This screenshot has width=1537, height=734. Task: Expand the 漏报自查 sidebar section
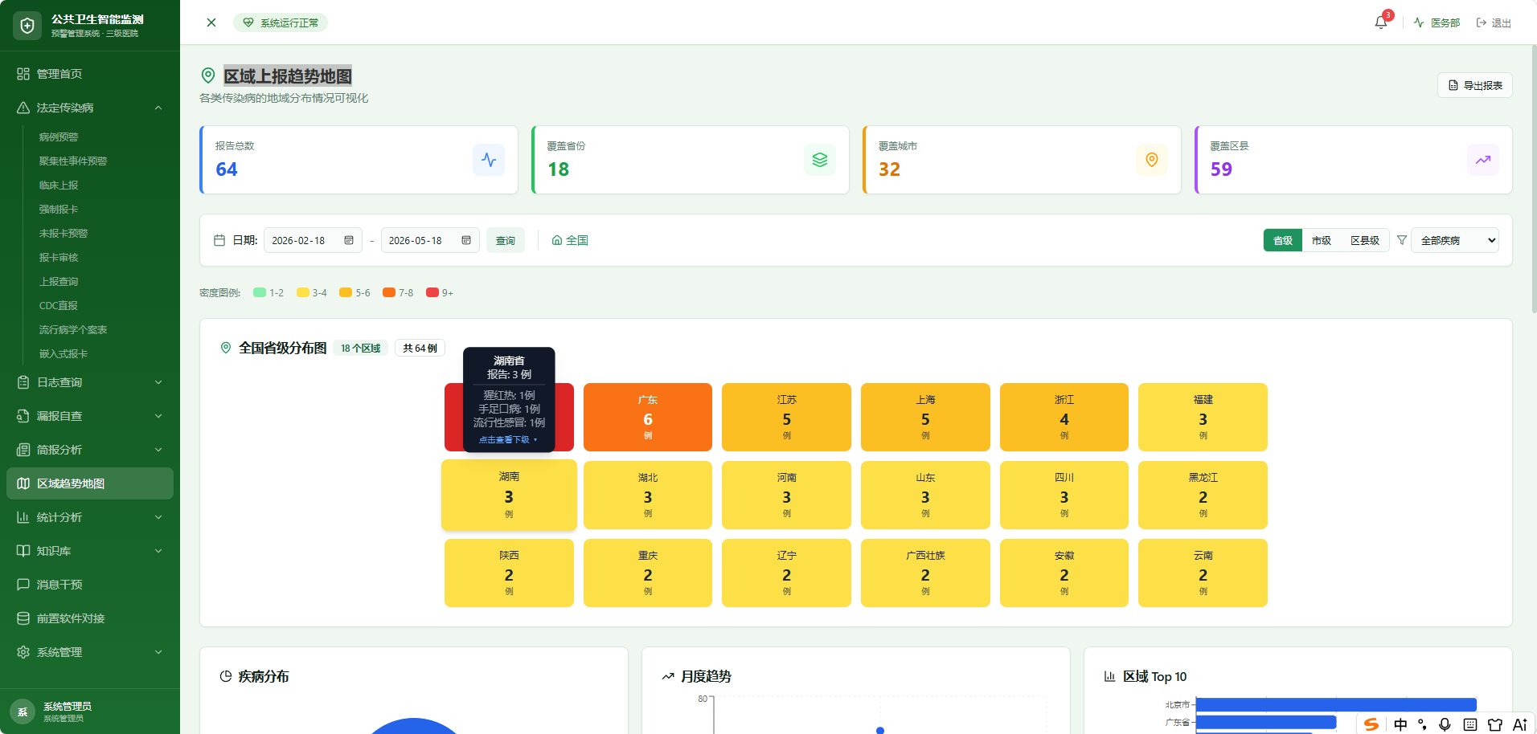click(90, 416)
